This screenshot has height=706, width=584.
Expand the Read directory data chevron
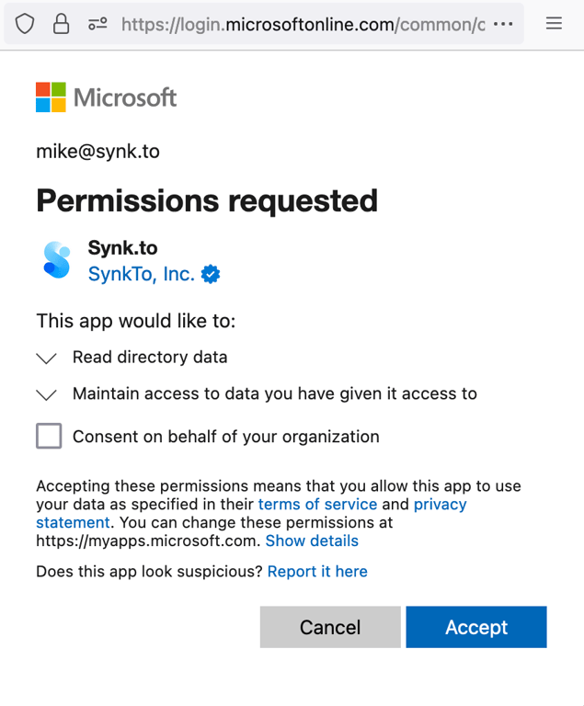[x=46, y=358]
